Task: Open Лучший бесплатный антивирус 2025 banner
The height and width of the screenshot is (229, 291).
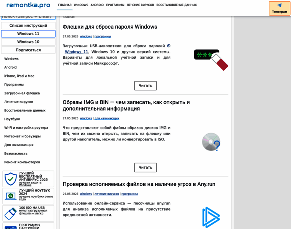Action: (28, 179)
